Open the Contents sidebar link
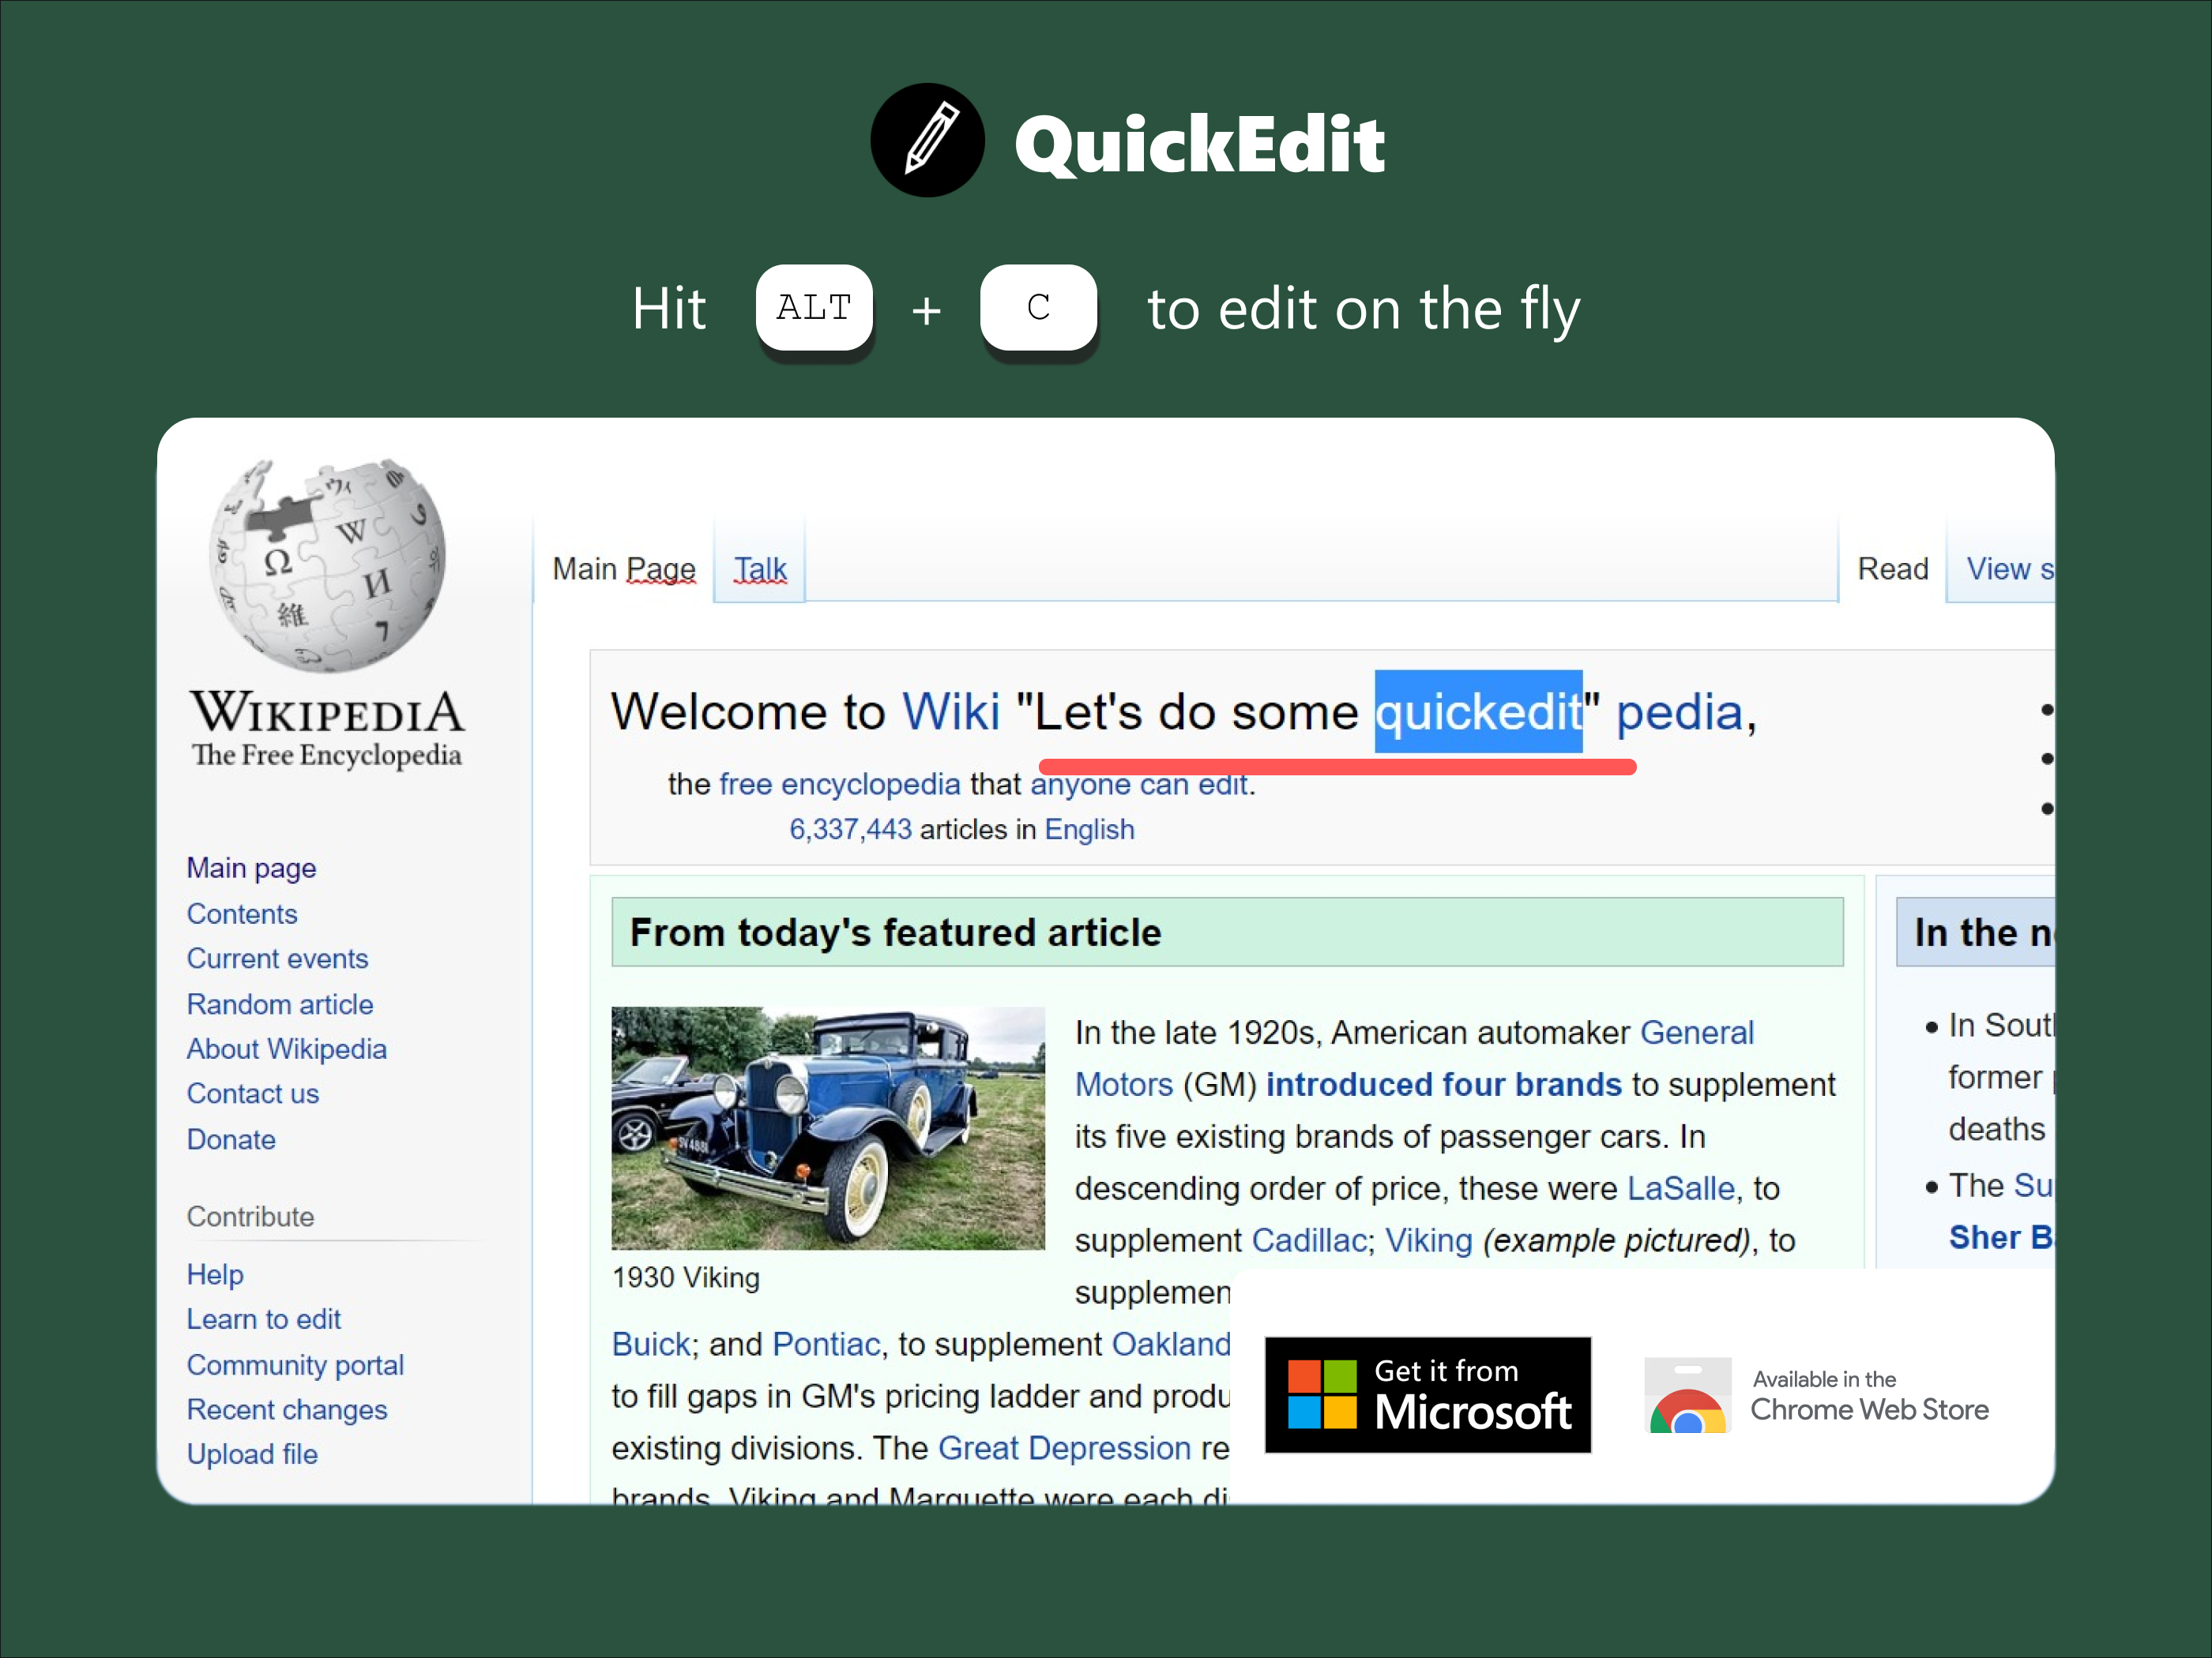Image resolution: width=2212 pixels, height=1658 pixels. [242, 913]
